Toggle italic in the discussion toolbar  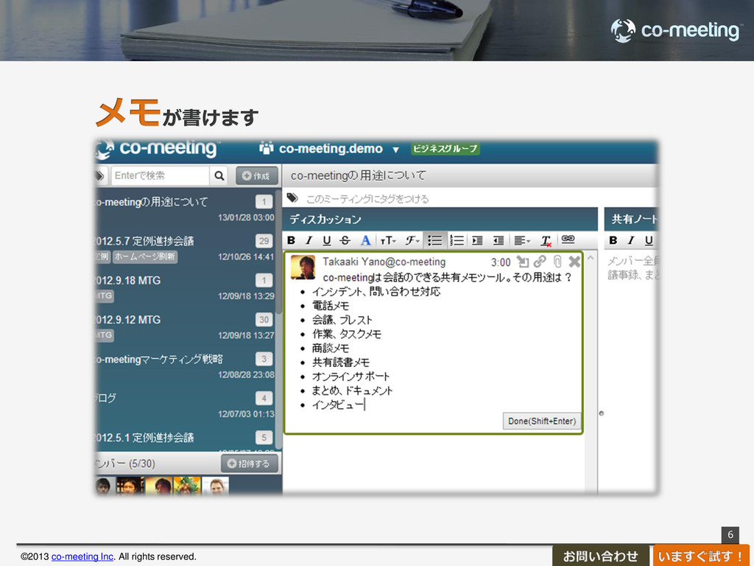(309, 240)
